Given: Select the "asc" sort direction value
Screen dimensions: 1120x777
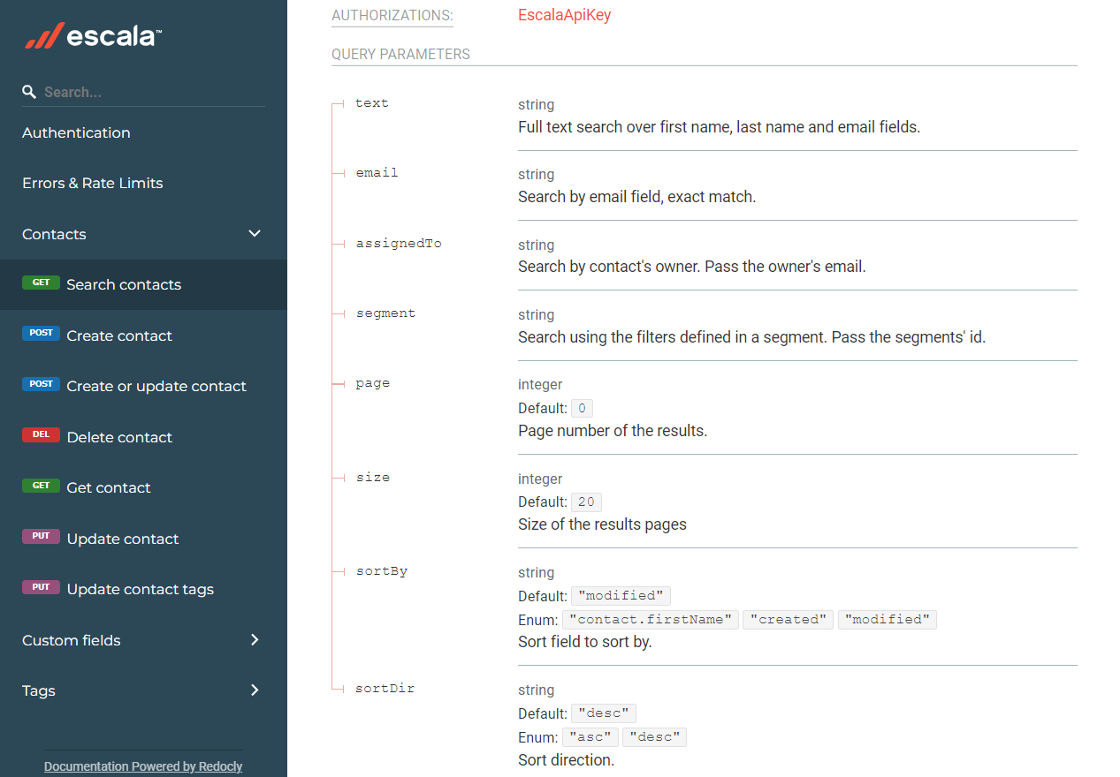Looking at the screenshot, I should 591,737.
